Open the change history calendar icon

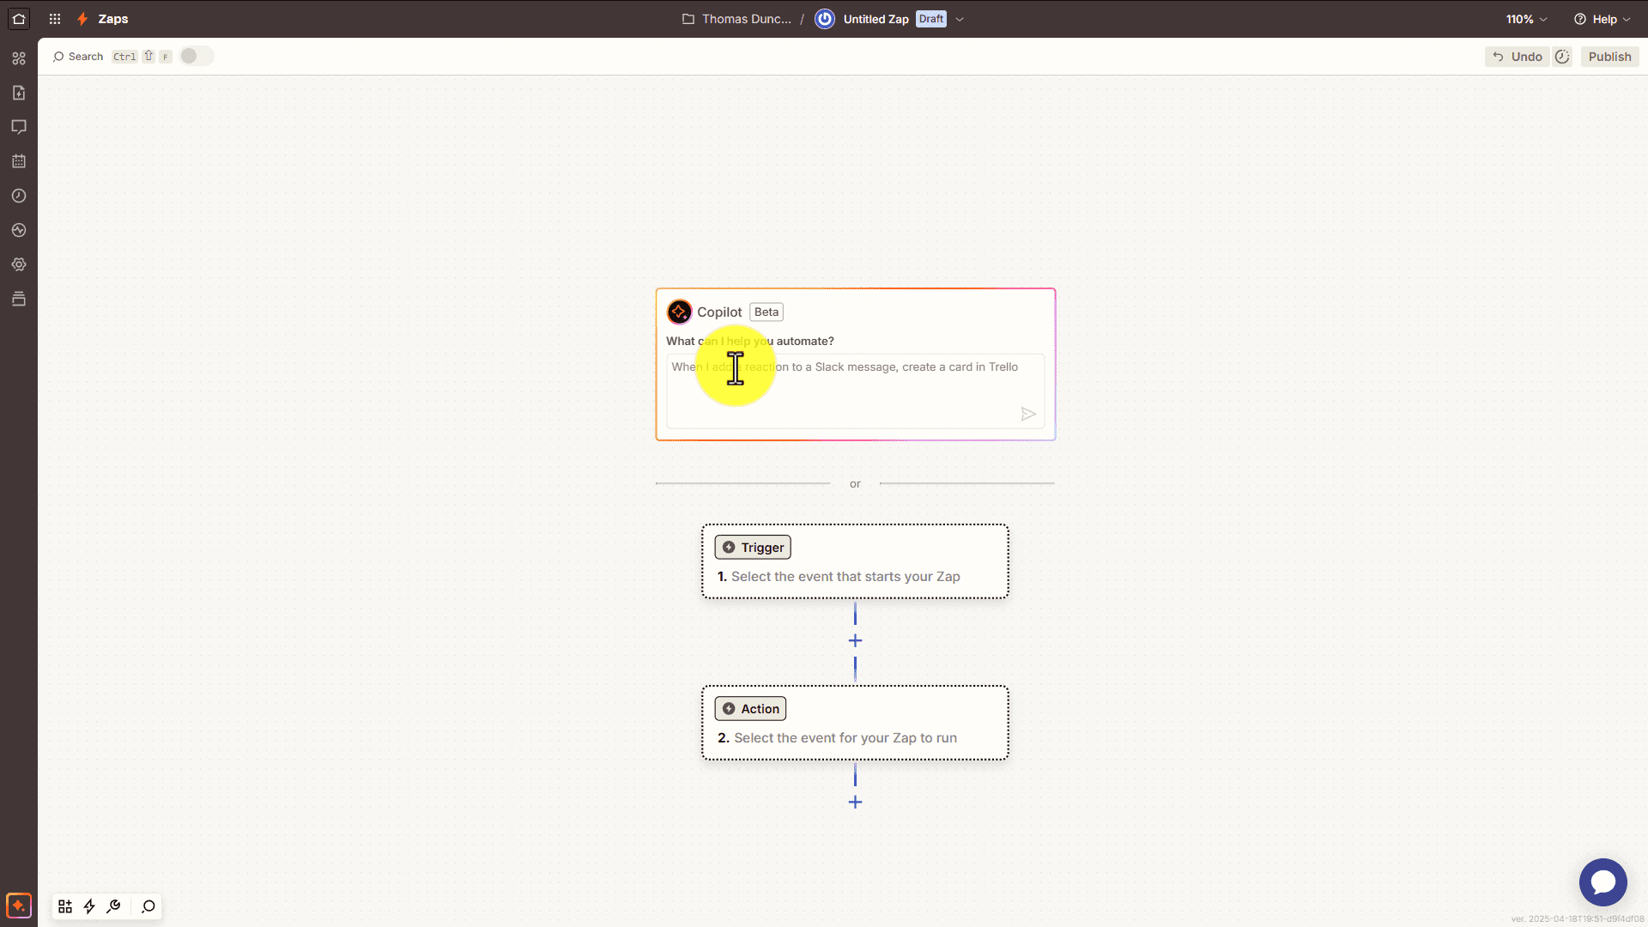[x=19, y=161]
